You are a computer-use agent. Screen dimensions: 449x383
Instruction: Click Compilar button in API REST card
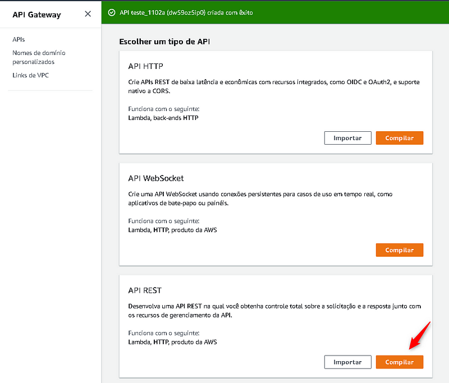pyautogui.click(x=400, y=362)
